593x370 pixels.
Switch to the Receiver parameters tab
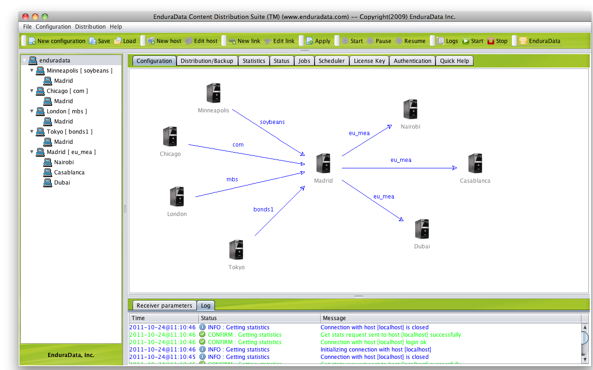click(x=164, y=305)
